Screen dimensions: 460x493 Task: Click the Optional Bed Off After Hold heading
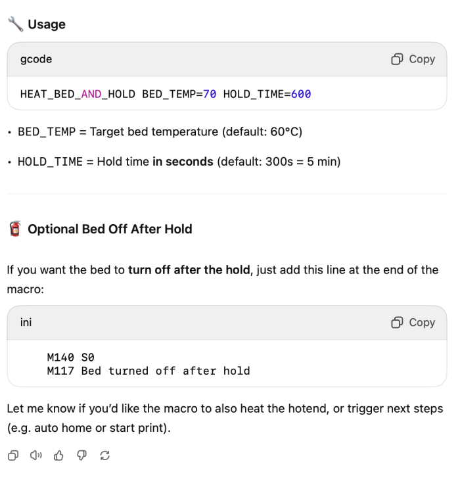coord(110,229)
